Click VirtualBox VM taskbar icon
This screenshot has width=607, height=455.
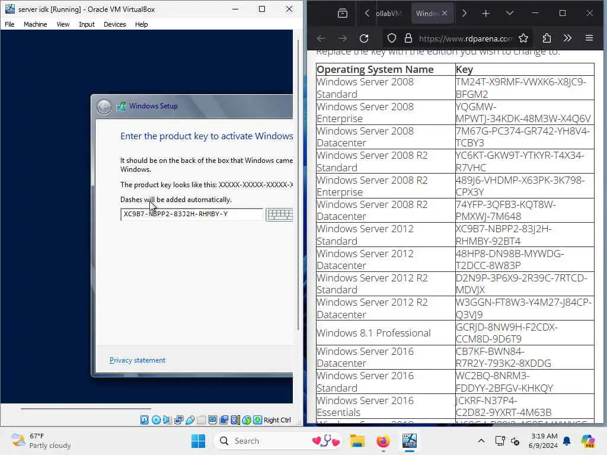click(409, 441)
